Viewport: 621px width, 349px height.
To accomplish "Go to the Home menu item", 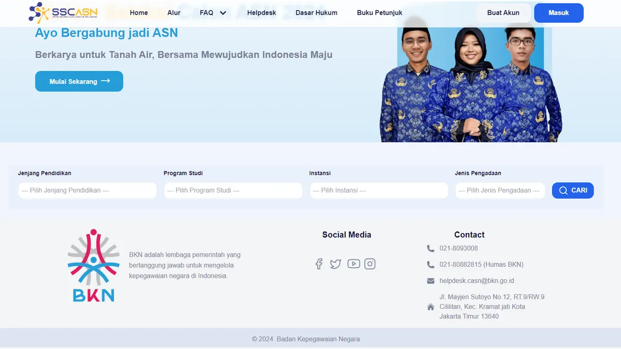I will point(139,13).
